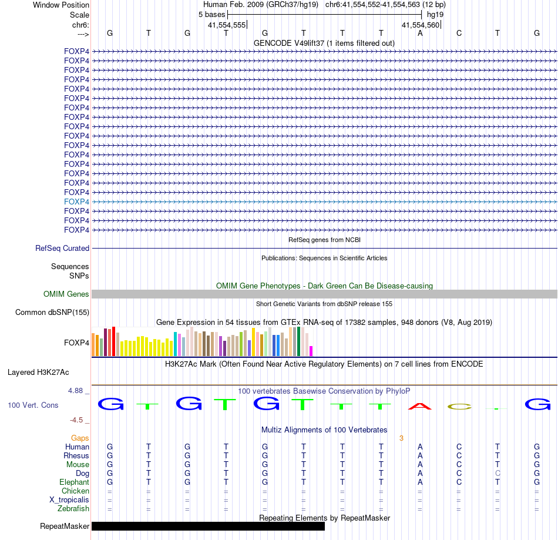Viewport: 558px width, 540px height.
Task: Click the FOXP4 label beside the GTEx bar chart
Action: 76,343
